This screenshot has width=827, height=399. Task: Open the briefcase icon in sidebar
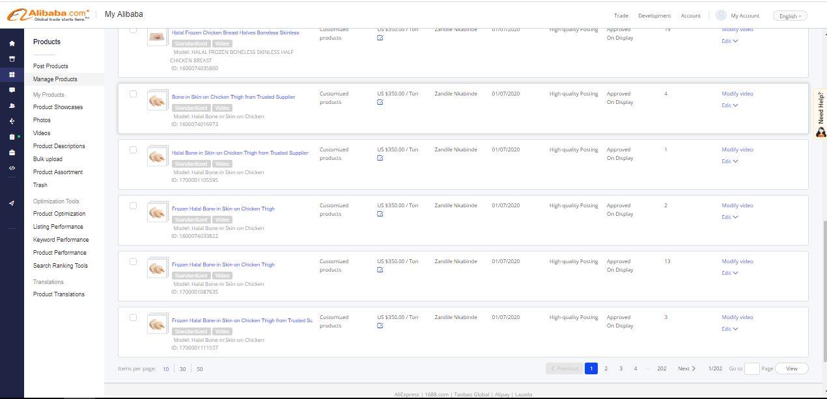click(x=12, y=151)
